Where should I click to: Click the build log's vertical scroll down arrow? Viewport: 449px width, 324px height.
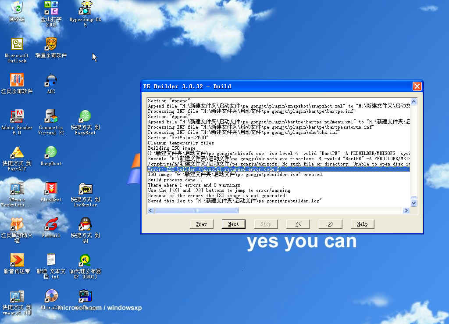[x=414, y=203]
